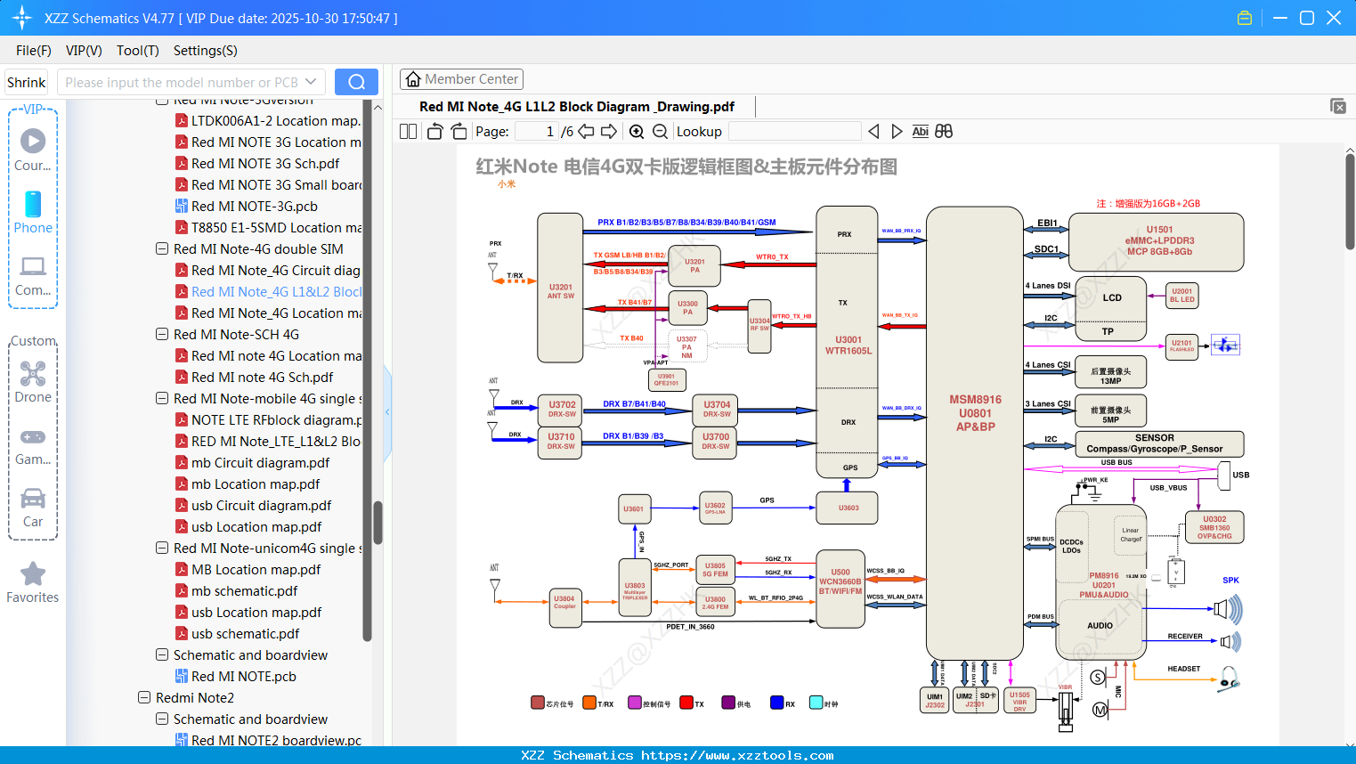The image size is (1356, 764).
Task: Click the Member Center button
Action: tap(461, 78)
